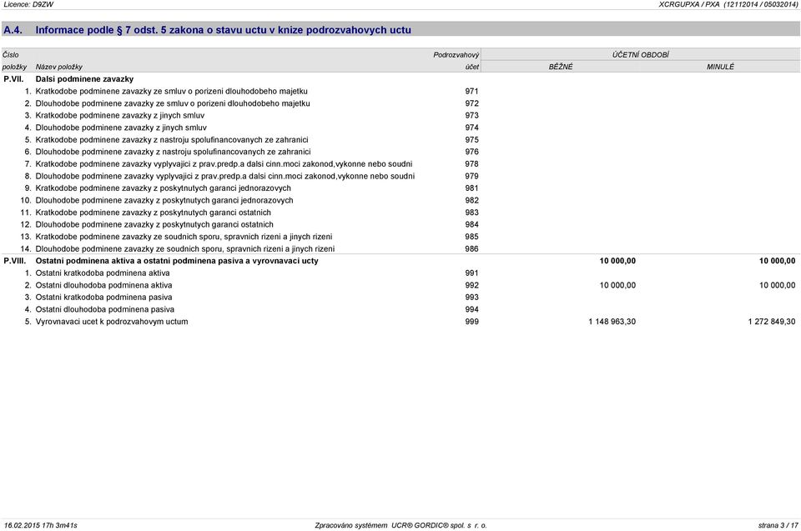The width and height of the screenshot is (801, 531).
Task: Select row 7 'Kratkodobe ... vyplyvajici z prav.predp.'
Action: (400, 164)
